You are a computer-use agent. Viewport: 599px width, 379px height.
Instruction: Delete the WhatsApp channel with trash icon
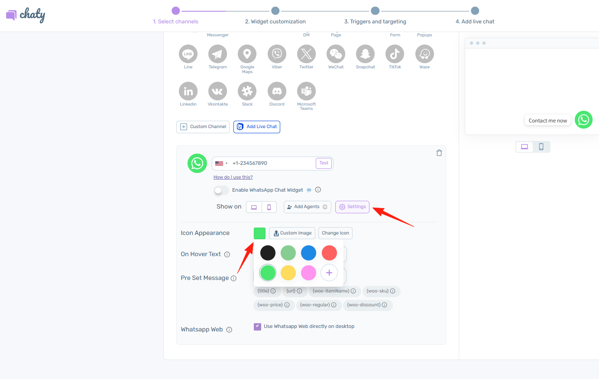pyautogui.click(x=439, y=153)
